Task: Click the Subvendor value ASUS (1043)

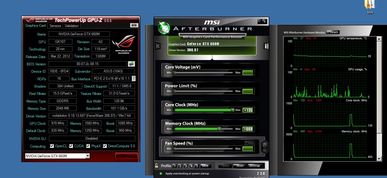Action: pyautogui.click(x=113, y=71)
